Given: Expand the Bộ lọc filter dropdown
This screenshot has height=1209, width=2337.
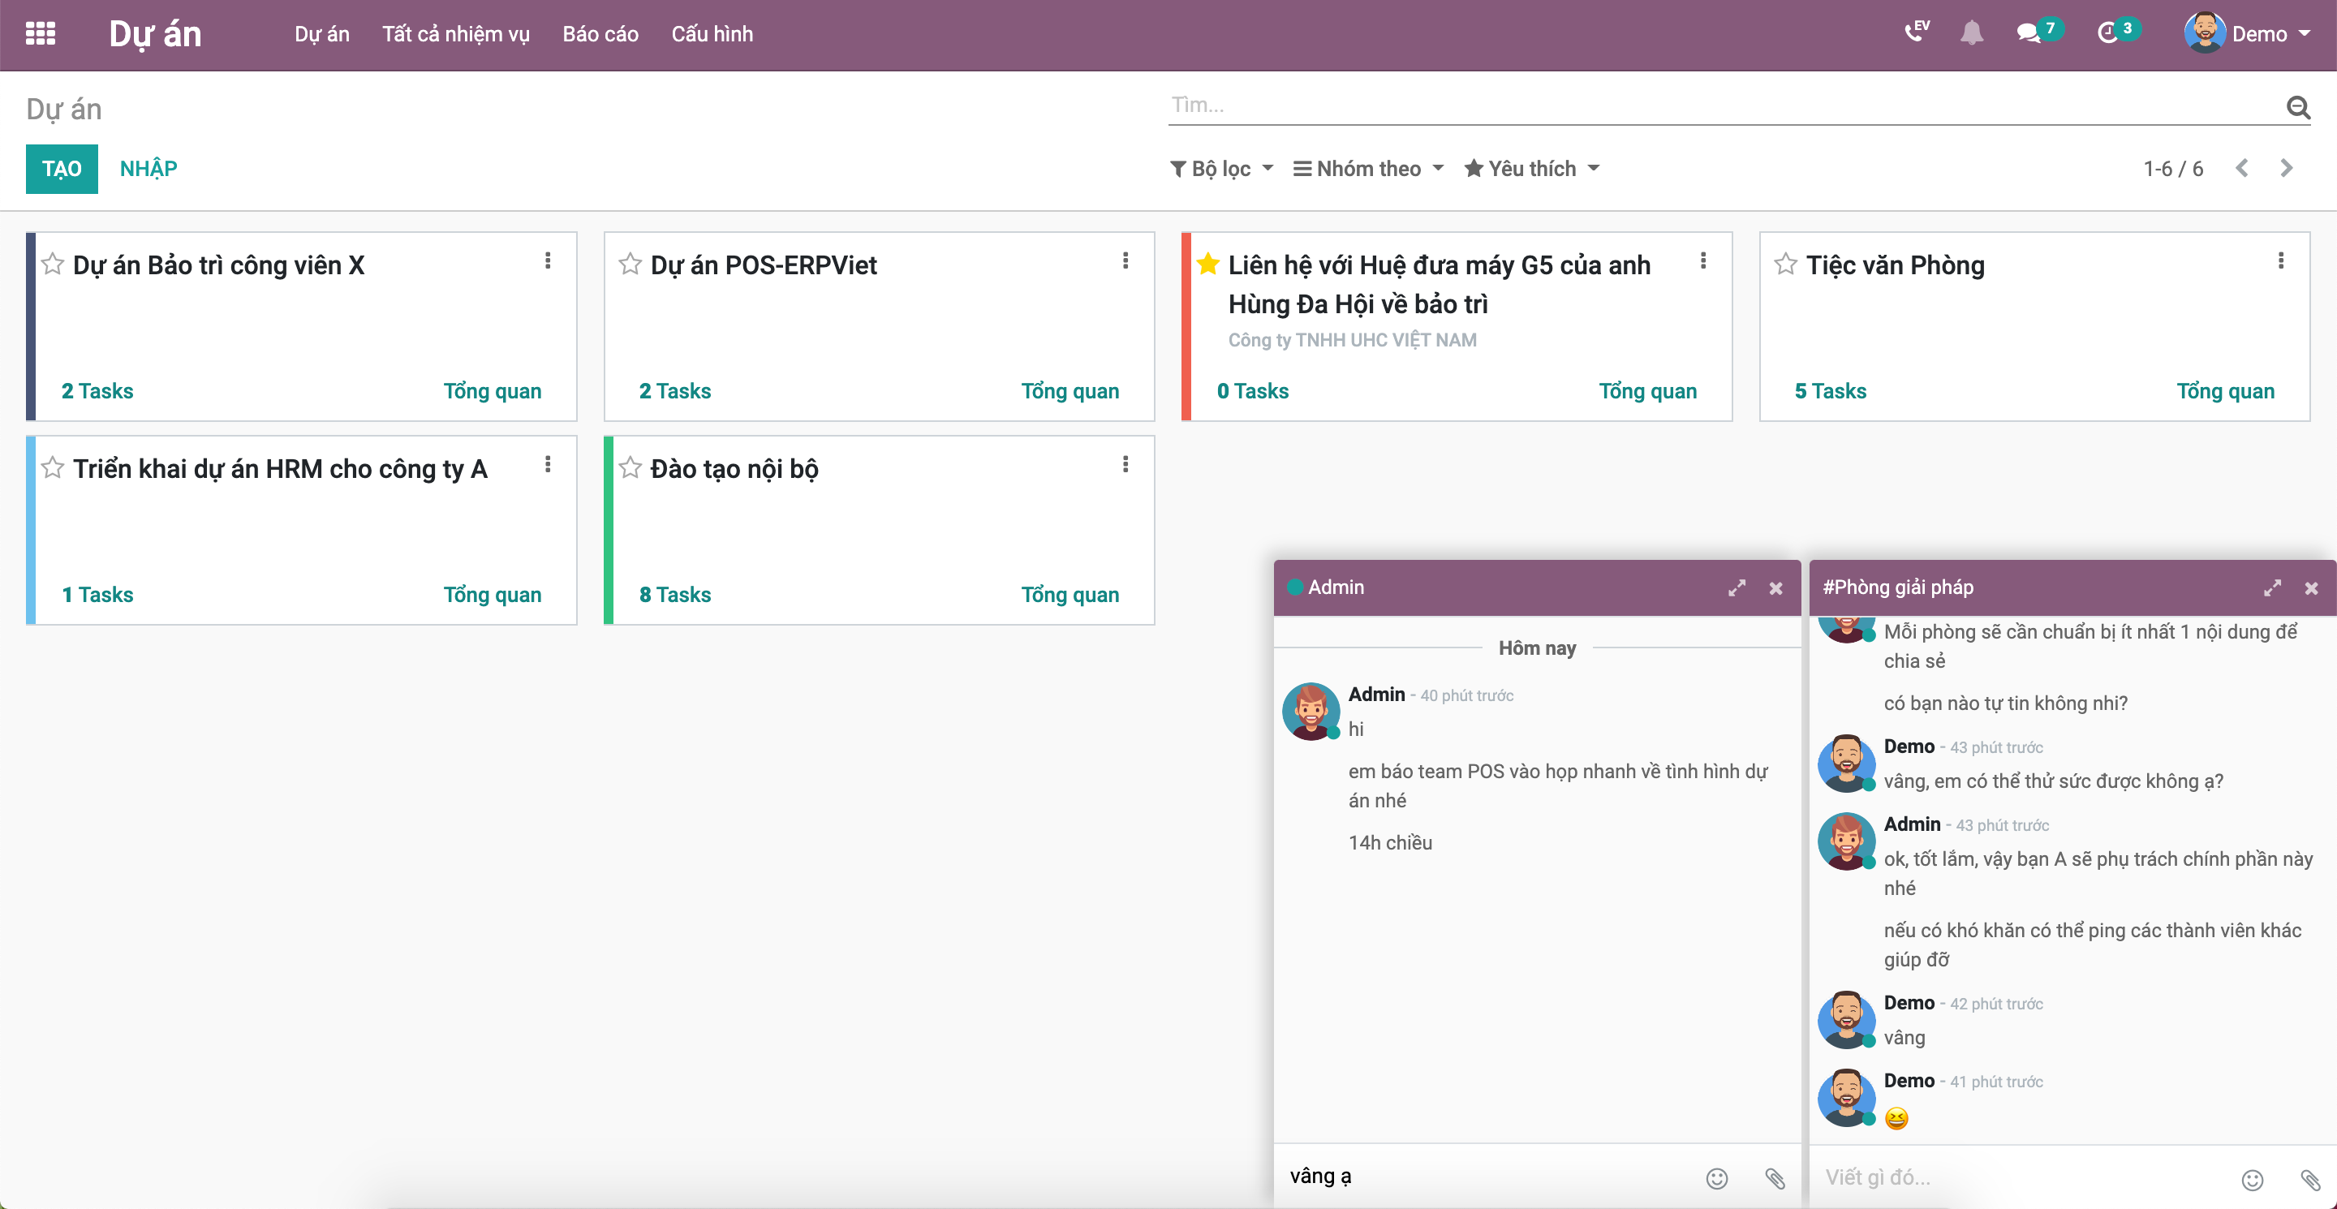Looking at the screenshot, I should coord(1221,169).
